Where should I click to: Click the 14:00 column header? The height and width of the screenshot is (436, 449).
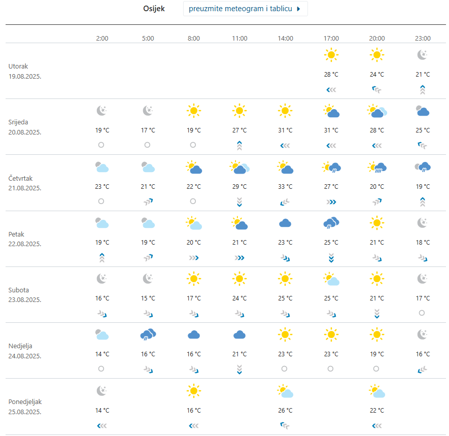tap(285, 39)
